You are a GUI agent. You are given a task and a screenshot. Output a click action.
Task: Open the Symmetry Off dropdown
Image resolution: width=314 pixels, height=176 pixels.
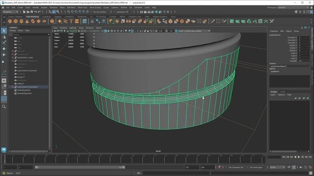coord(123,12)
